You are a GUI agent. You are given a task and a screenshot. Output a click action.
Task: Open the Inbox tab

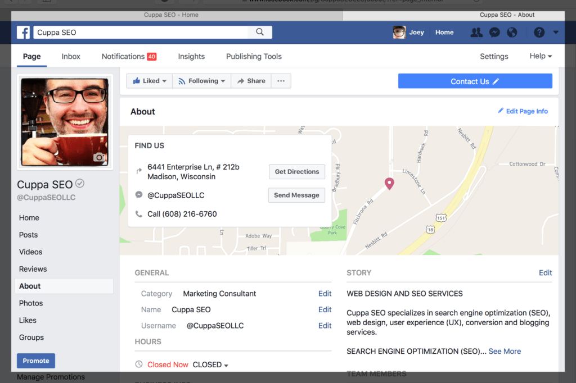pyautogui.click(x=71, y=57)
